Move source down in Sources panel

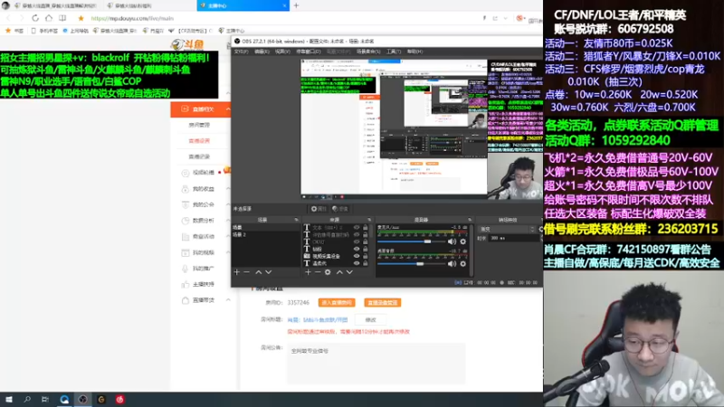(349, 272)
